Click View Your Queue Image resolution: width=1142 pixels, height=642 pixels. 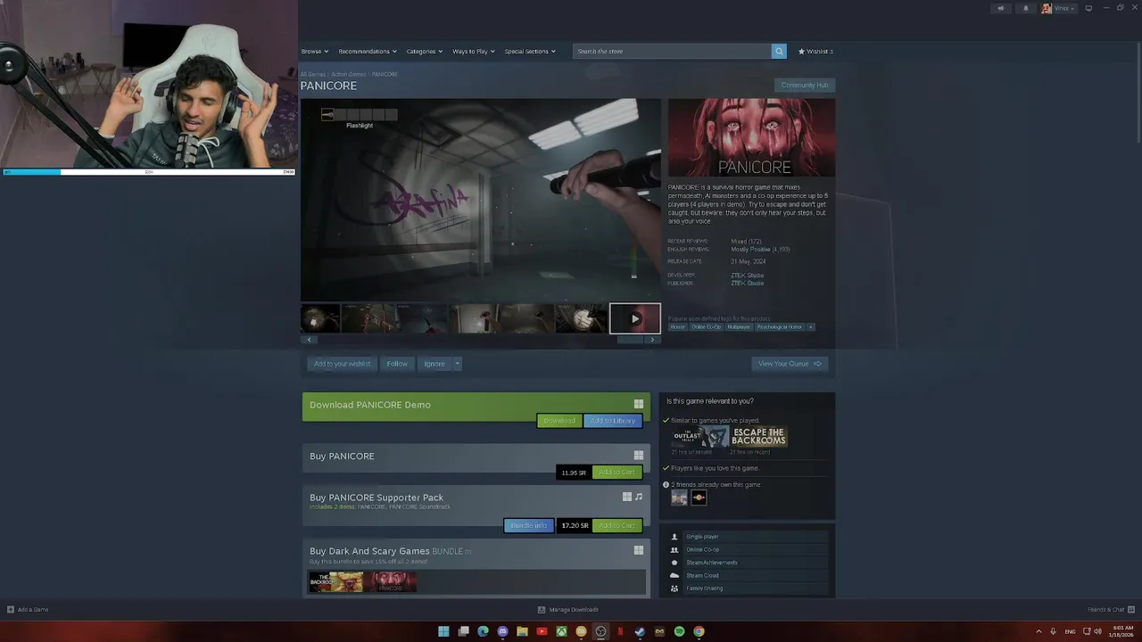point(790,364)
